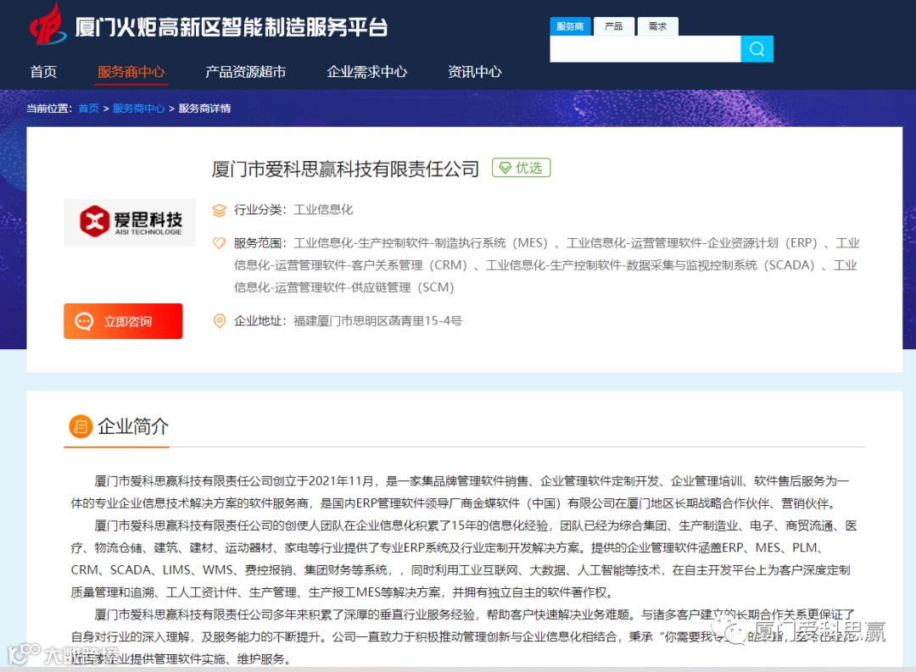Click the 首页 breadcrumb link
The image size is (916, 672).
89,108
